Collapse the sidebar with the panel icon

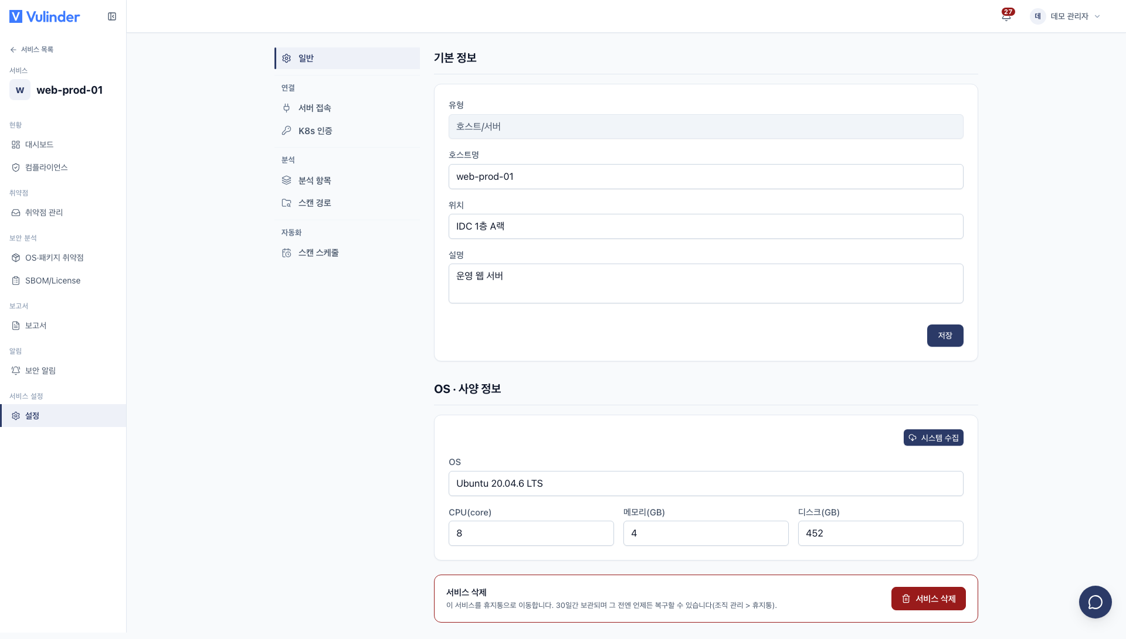coord(112,16)
